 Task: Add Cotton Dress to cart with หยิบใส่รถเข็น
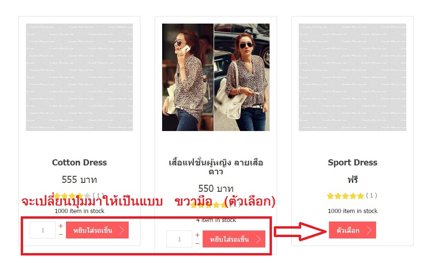point(97,230)
